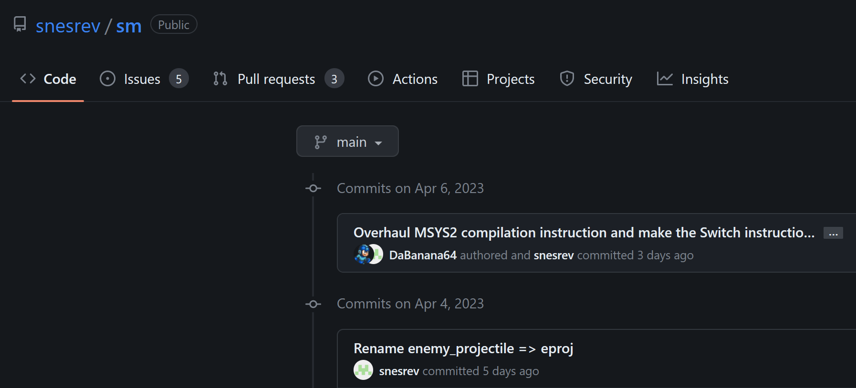Open the Pull requests tab
The height and width of the screenshot is (388, 856).
pyautogui.click(x=276, y=79)
